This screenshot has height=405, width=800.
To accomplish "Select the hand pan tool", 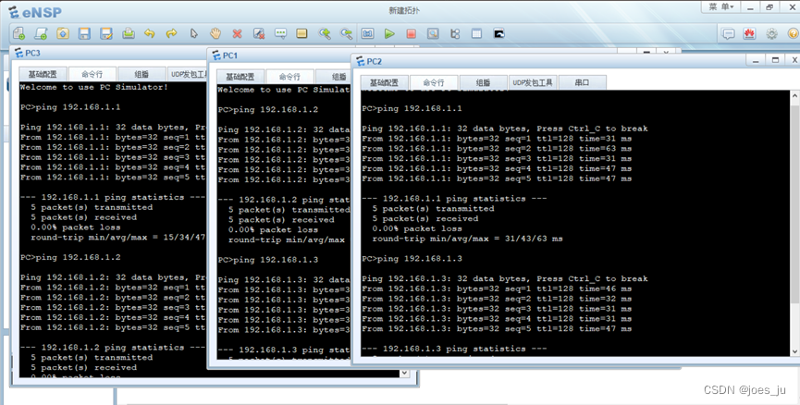I will point(215,33).
